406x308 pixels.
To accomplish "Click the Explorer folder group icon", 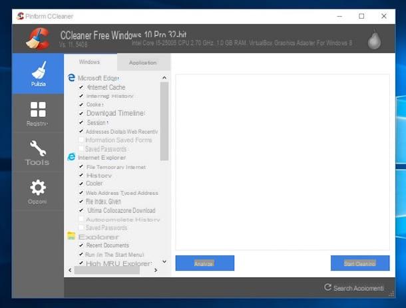I will (71, 235).
